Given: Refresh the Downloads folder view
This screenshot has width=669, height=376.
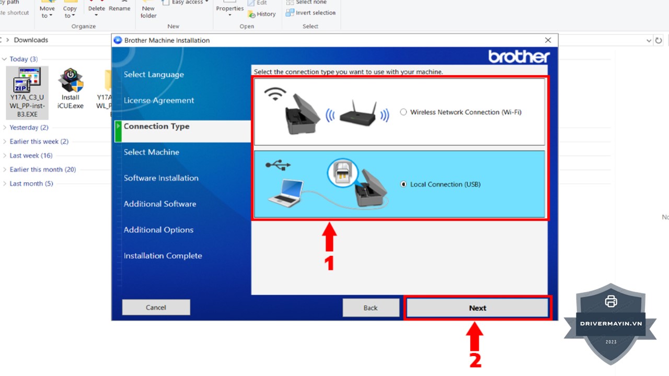Looking at the screenshot, I should pos(659,40).
